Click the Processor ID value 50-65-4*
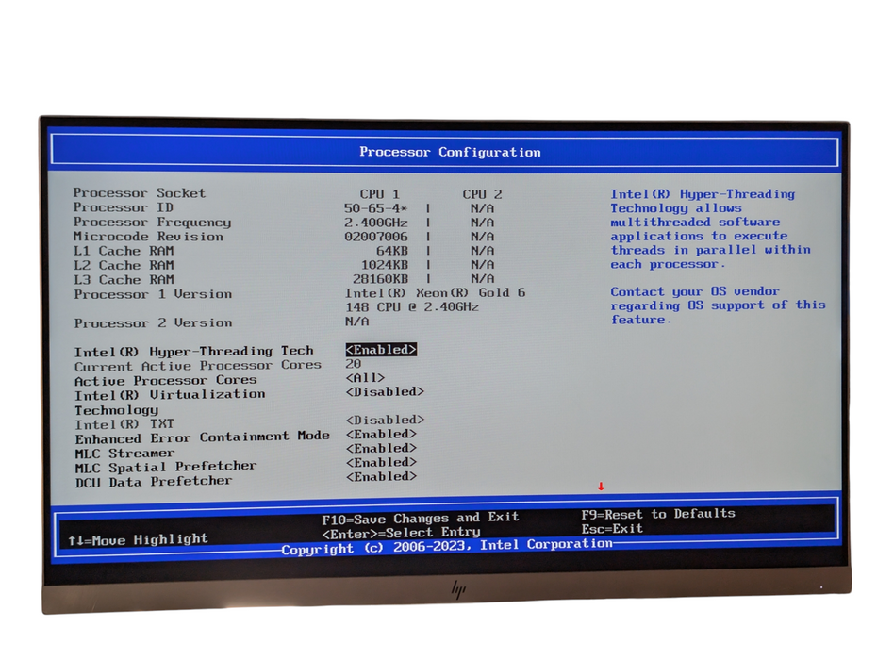The image size is (877, 660). tap(376, 208)
